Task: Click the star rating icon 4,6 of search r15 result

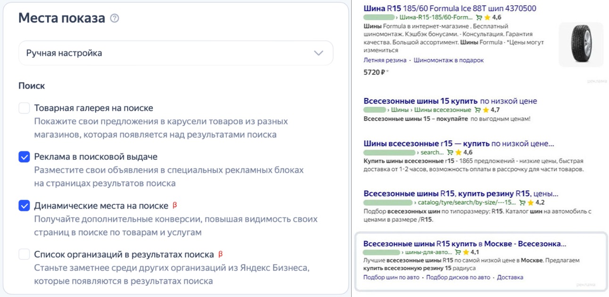Action: [458, 153]
